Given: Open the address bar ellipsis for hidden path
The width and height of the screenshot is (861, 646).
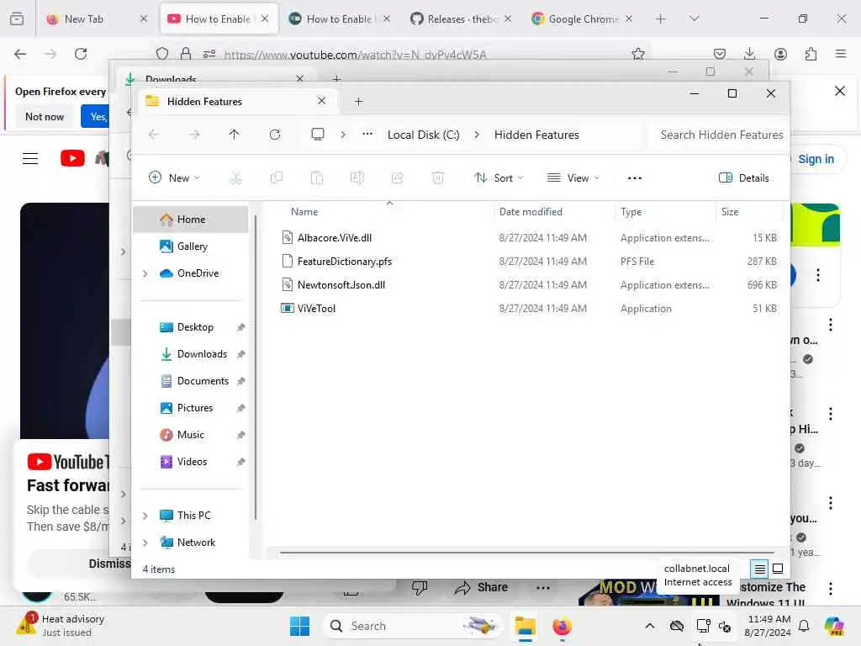Looking at the screenshot, I should coord(367,134).
